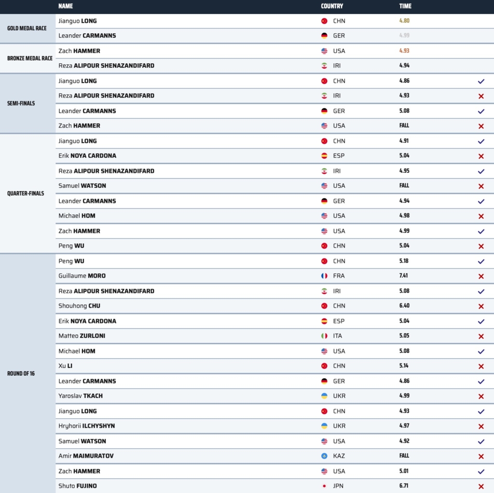
Task: Open Jianguo Long in the Gold Medal Race
Action: [78, 21]
